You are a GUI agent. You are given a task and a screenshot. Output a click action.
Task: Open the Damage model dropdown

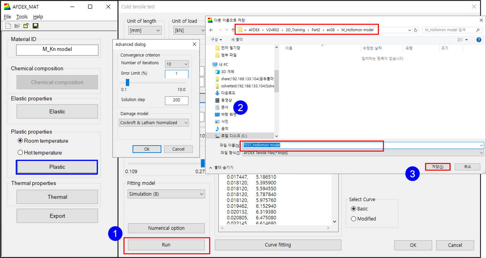(154, 123)
